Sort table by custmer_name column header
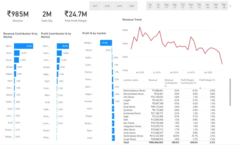 [131, 80]
